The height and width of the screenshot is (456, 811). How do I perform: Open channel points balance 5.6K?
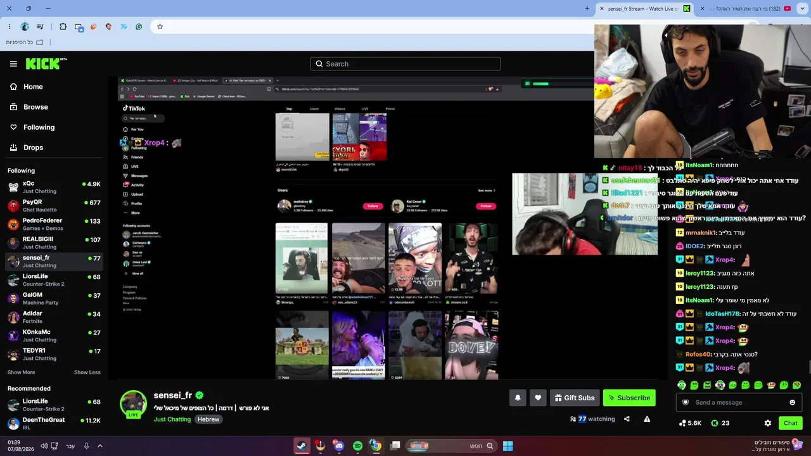click(690, 423)
